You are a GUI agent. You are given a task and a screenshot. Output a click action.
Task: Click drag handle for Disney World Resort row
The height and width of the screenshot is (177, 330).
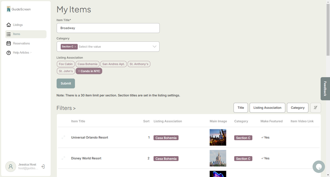coord(63,158)
